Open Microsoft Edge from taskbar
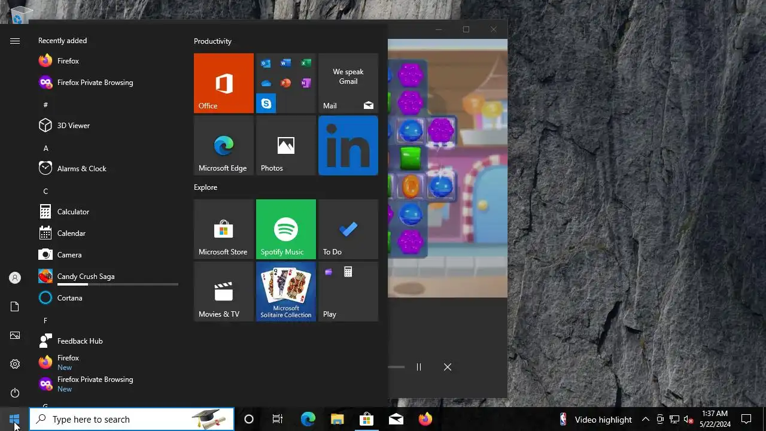This screenshot has height=431, width=766. tap(308, 419)
